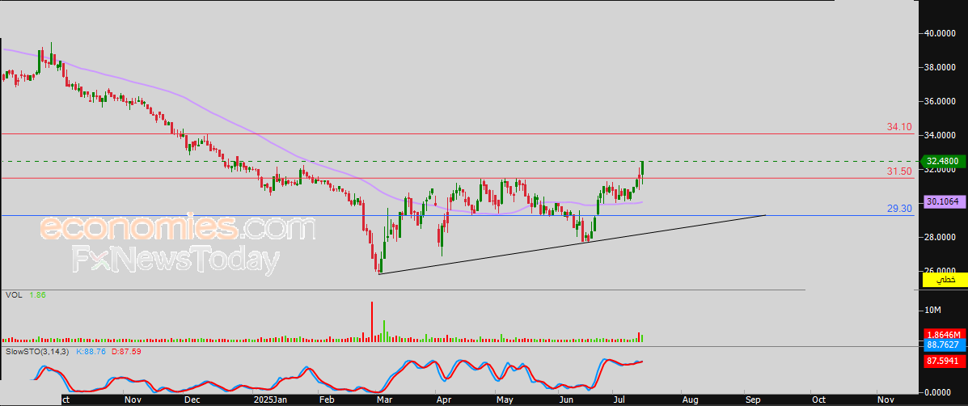Click the 31.50 level label
968x406 pixels.
coord(899,171)
